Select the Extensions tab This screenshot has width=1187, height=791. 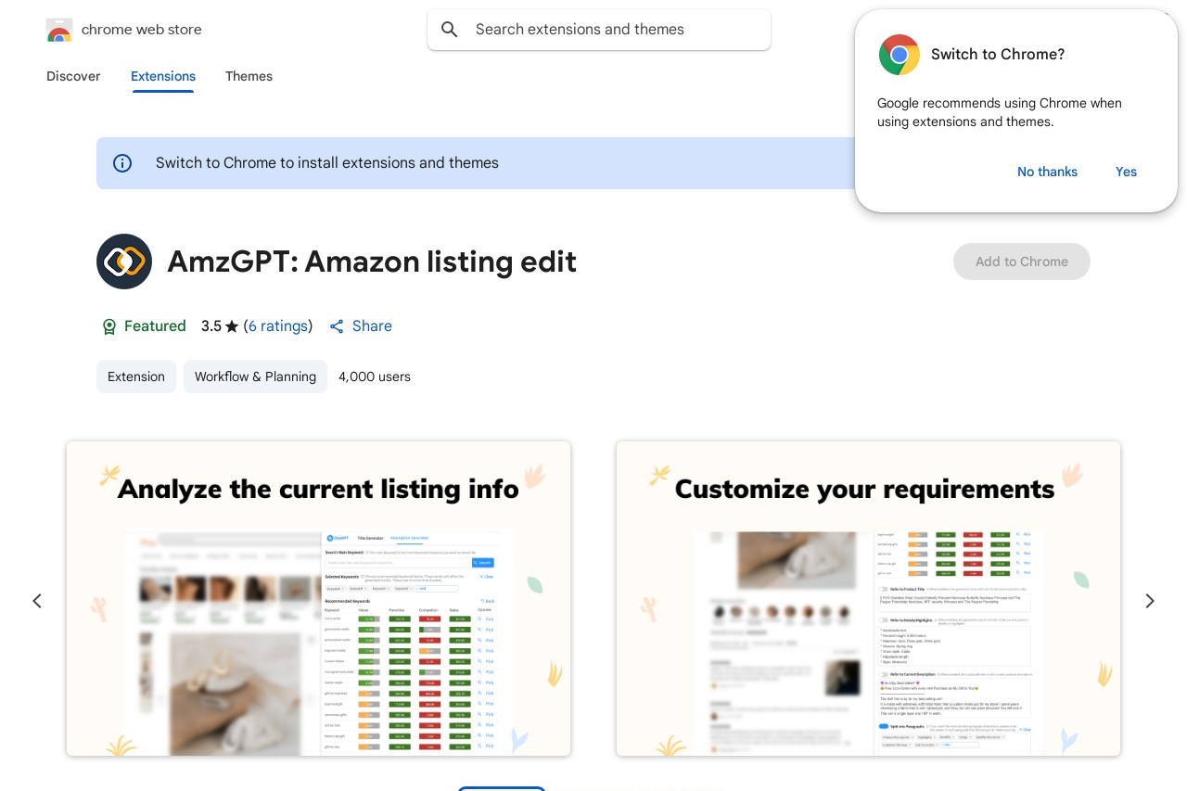point(163,76)
